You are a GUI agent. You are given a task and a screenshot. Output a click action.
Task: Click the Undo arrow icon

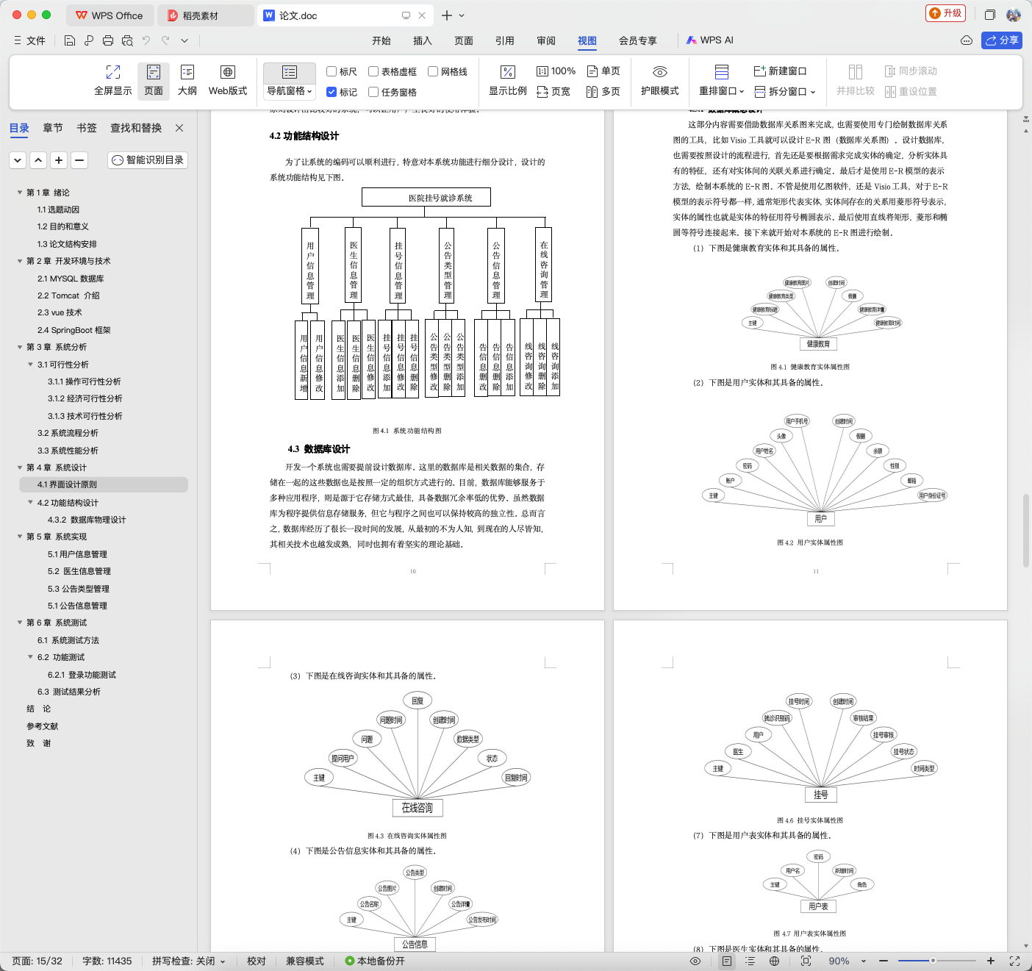[x=146, y=40]
